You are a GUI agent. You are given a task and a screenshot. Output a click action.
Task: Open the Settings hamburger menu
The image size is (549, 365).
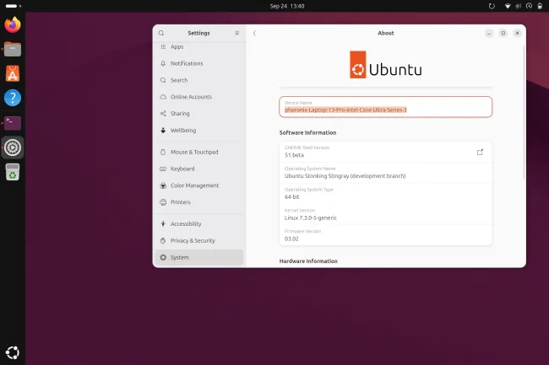pyautogui.click(x=237, y=33)
